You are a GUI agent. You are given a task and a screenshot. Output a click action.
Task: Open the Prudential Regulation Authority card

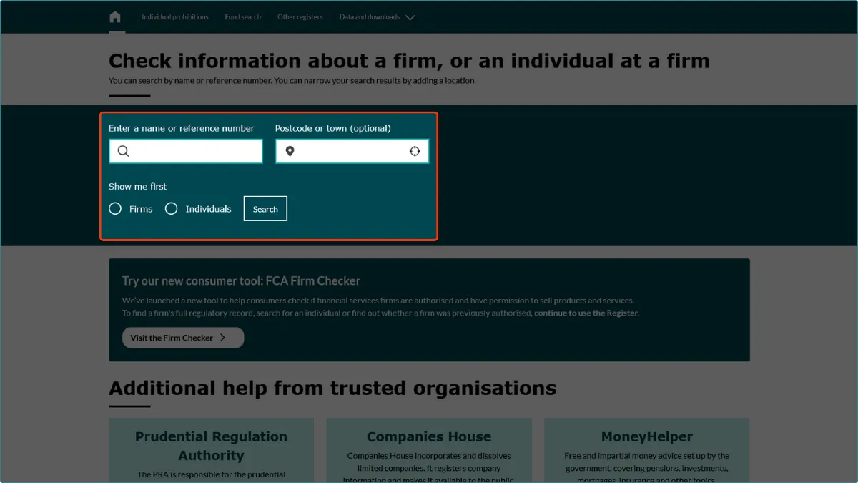coord(211,447)
